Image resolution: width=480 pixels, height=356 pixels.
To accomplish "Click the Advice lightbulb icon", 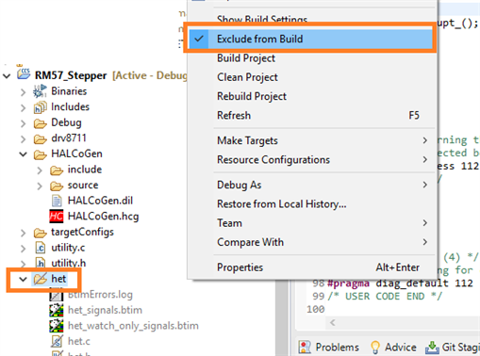I will pyautogui.click(x=375, y=348).
